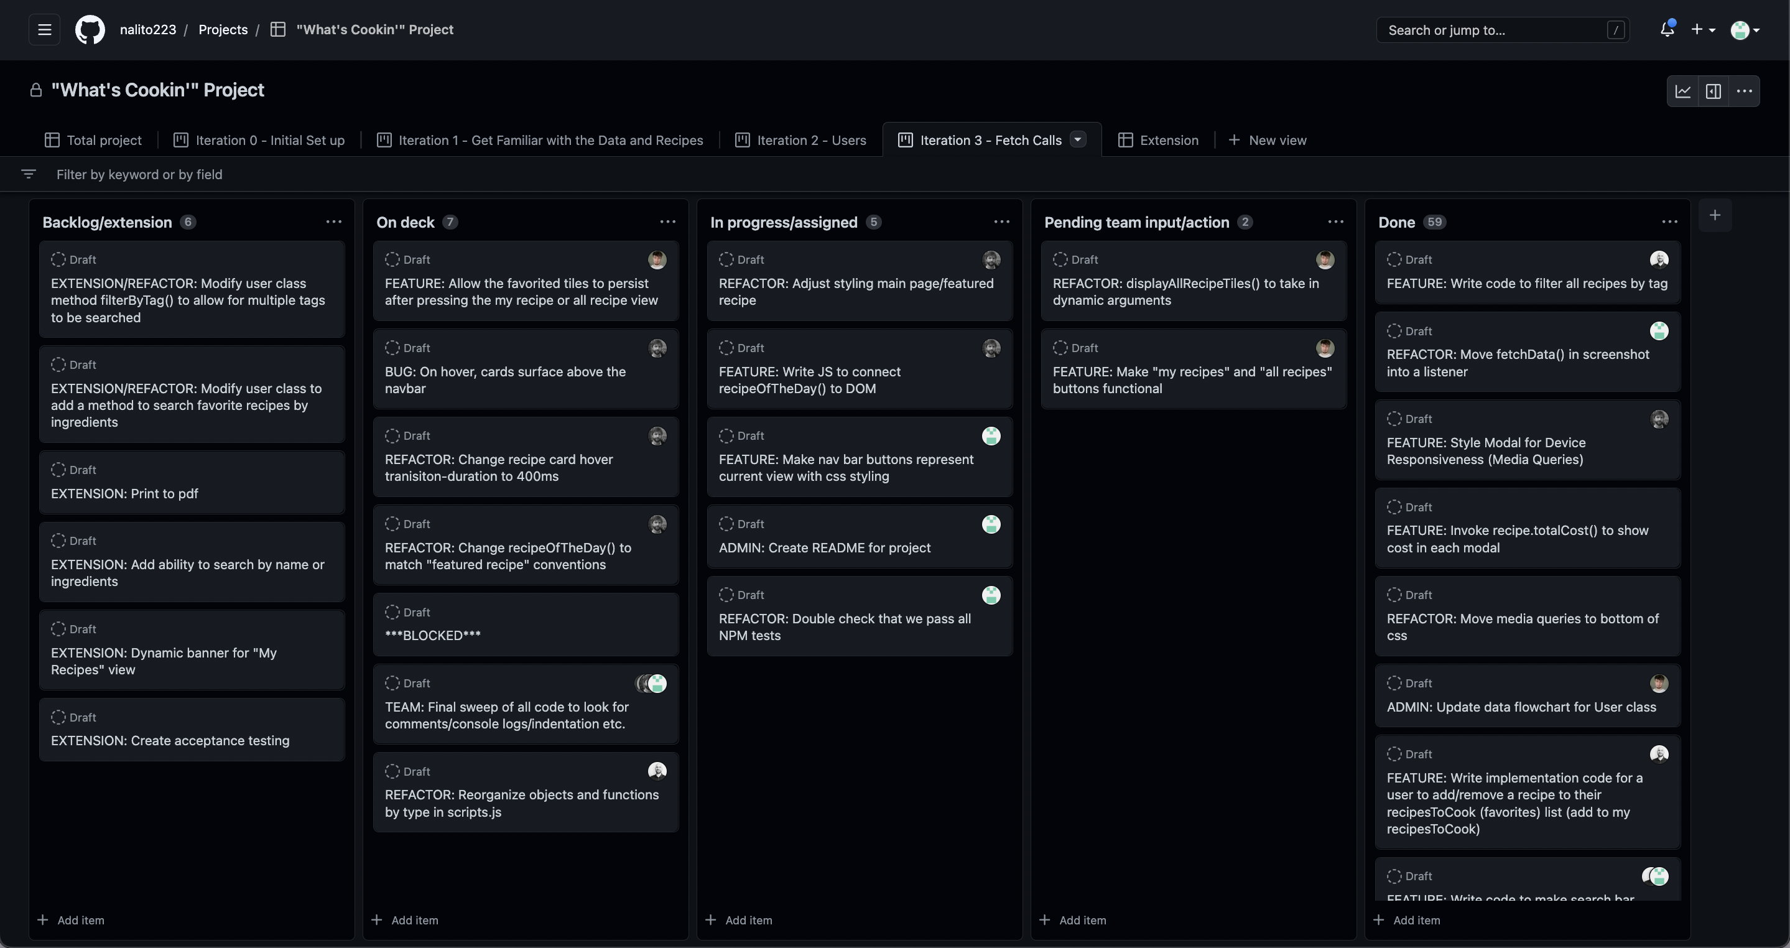The height and width of the screenshot is (948, 1790).
Task: Open Done column options menu
Action: pyautogui.click(x=1670, y=221)
